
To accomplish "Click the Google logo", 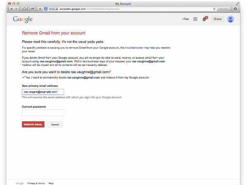I will 23,19.
